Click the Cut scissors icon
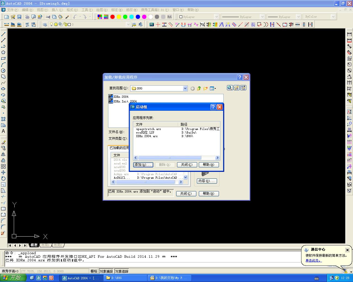The width and height of the screenshot is (353, 282). (x=48, y=17)
